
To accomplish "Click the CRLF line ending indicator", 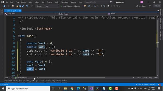I will [x=156, y=78].
